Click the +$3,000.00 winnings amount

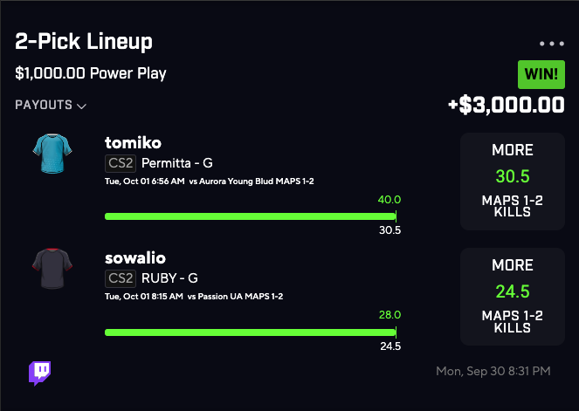click(506, 106)
